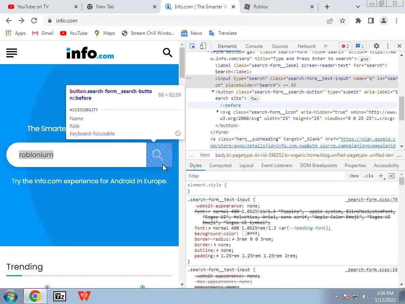Click the styles Filter input
Image resolution: width=405 pixels, height=304 pixels.
(x=266, y=176)
